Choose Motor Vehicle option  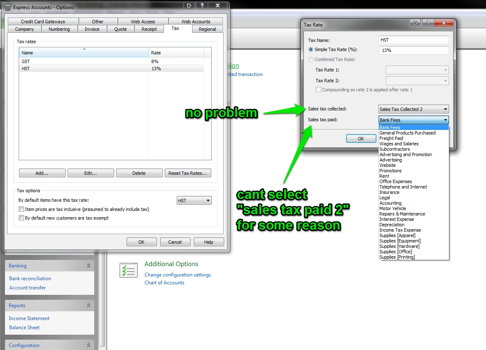click(414, 208)
